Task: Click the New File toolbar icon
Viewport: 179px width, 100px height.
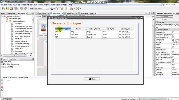Action: coord(3,9)
